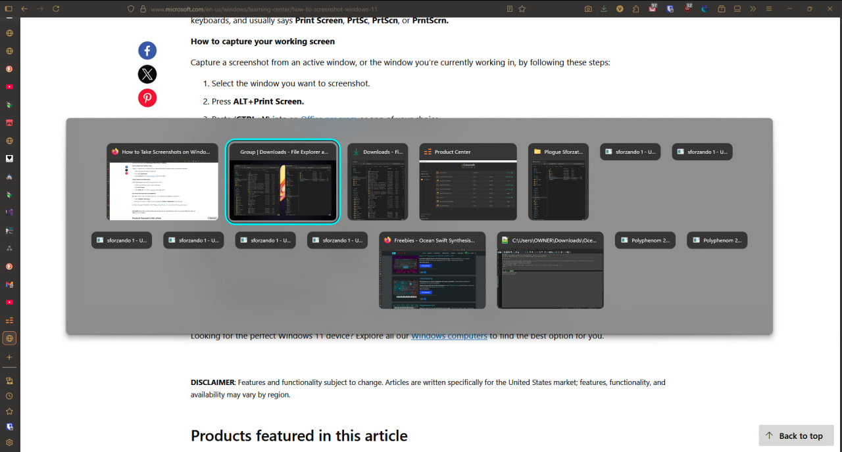Share the article on X

pos(147,74)
